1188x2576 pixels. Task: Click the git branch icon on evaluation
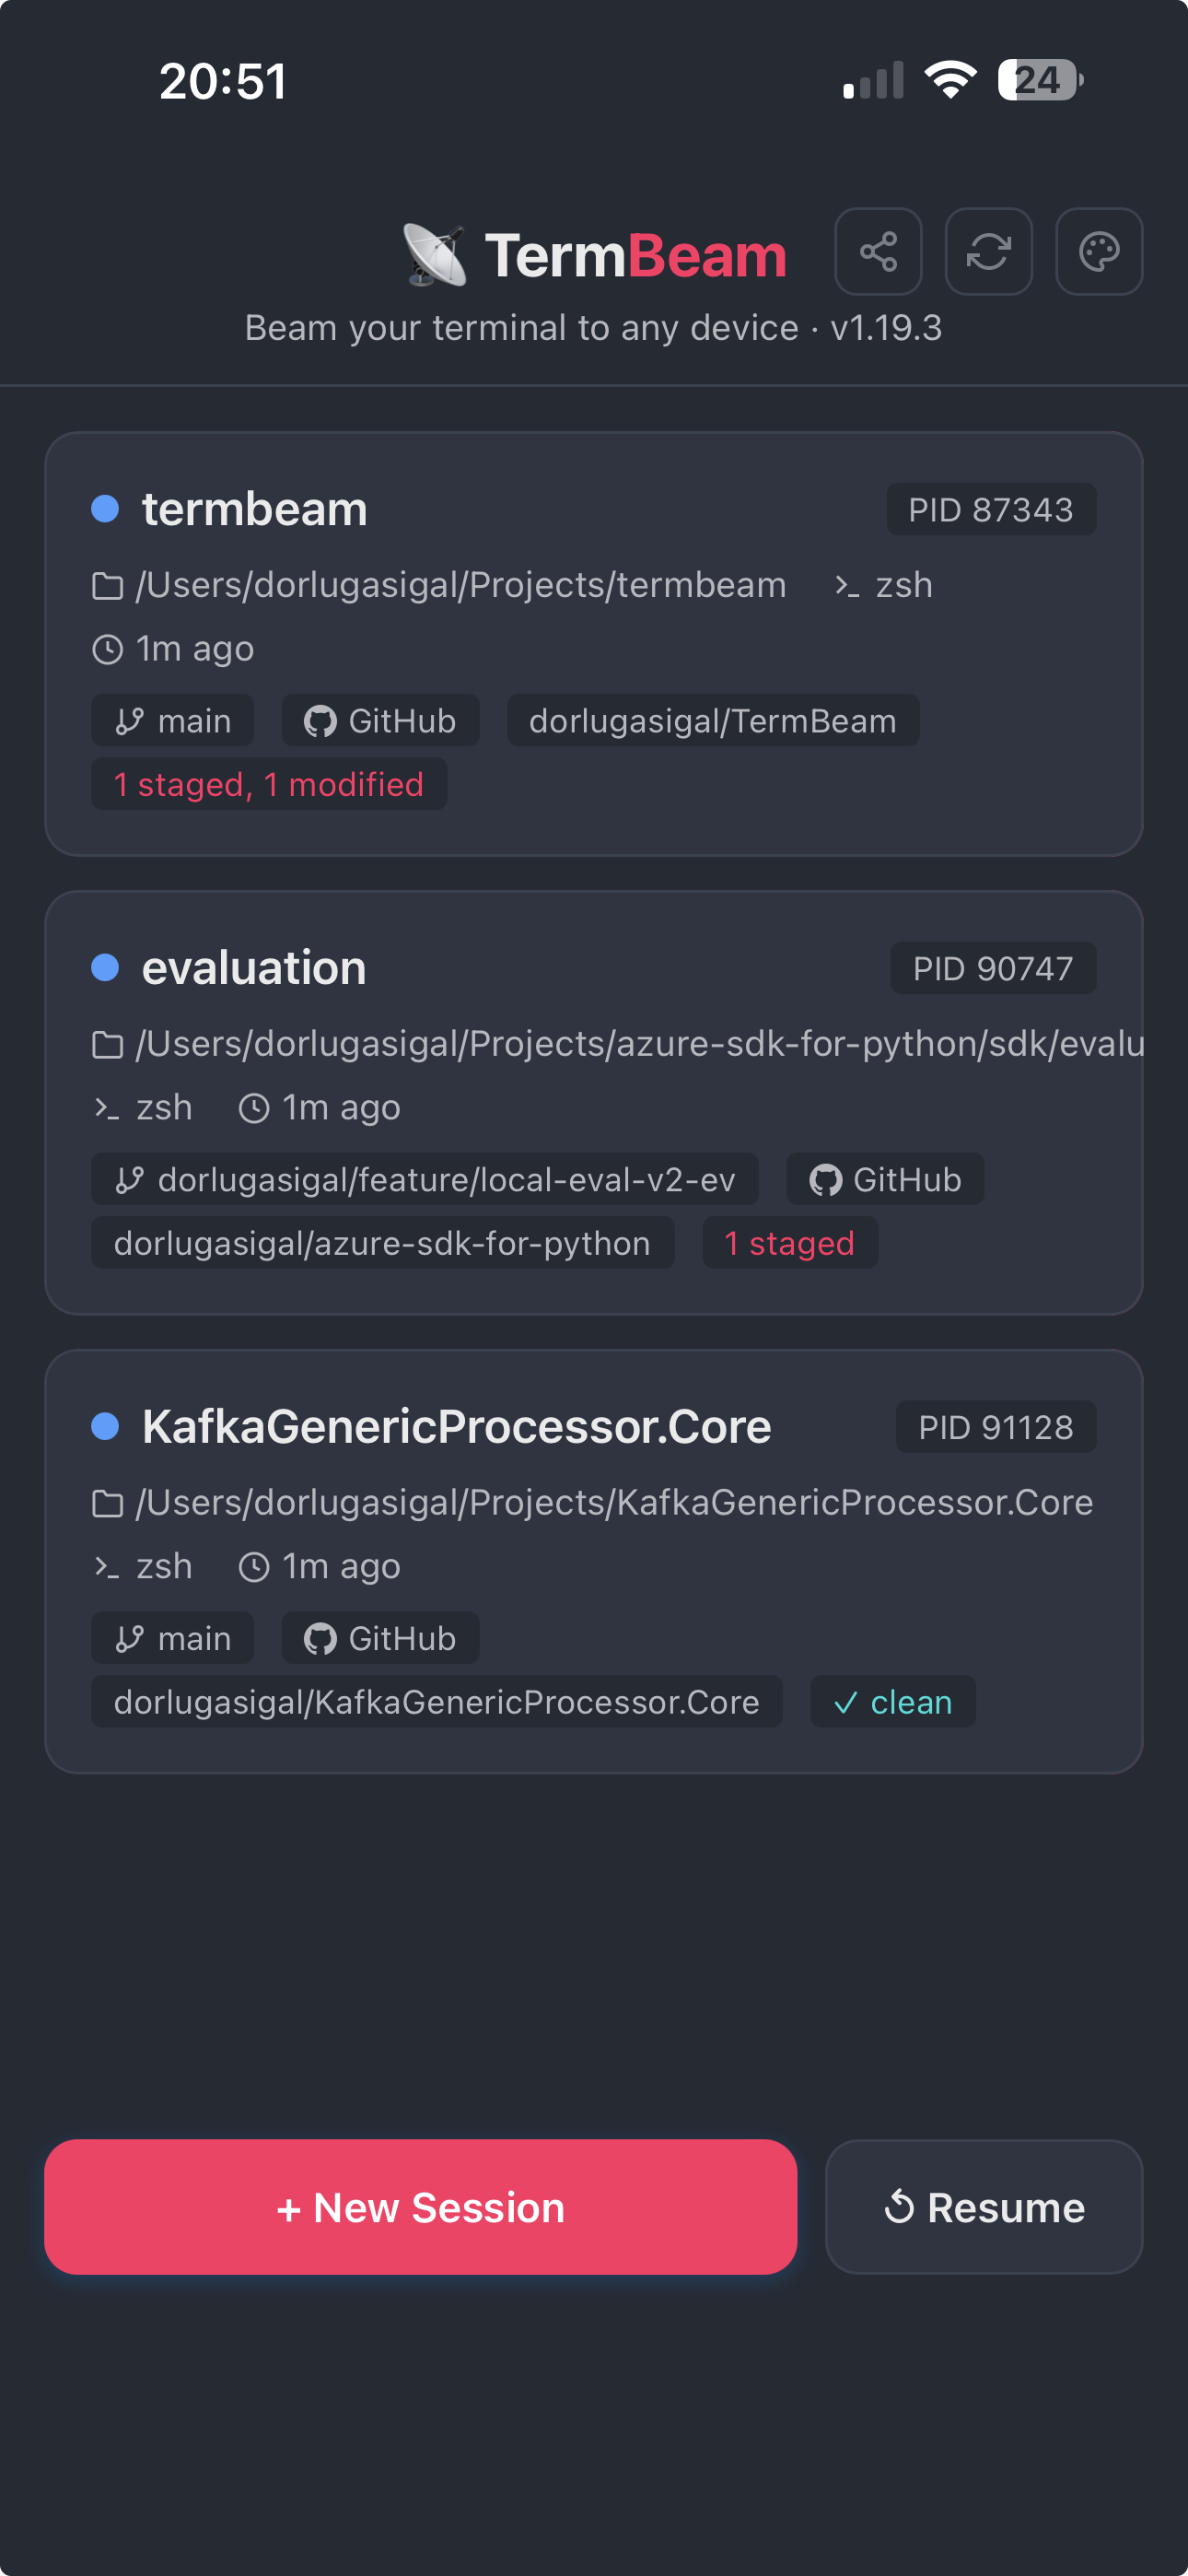130,1181
